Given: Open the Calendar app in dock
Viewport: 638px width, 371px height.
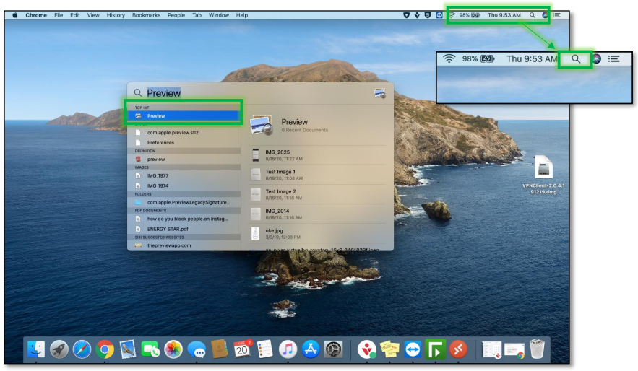Looking at the screenshot, I should pyautogui.click(x=242, y=350).
